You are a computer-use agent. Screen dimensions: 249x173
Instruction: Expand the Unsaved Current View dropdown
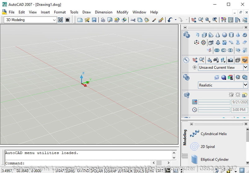coord(245,68)
